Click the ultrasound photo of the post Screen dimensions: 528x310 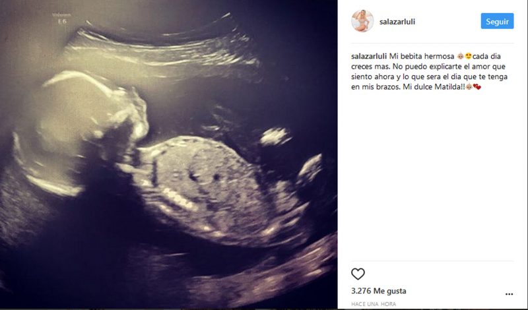(x=168, y=155)
